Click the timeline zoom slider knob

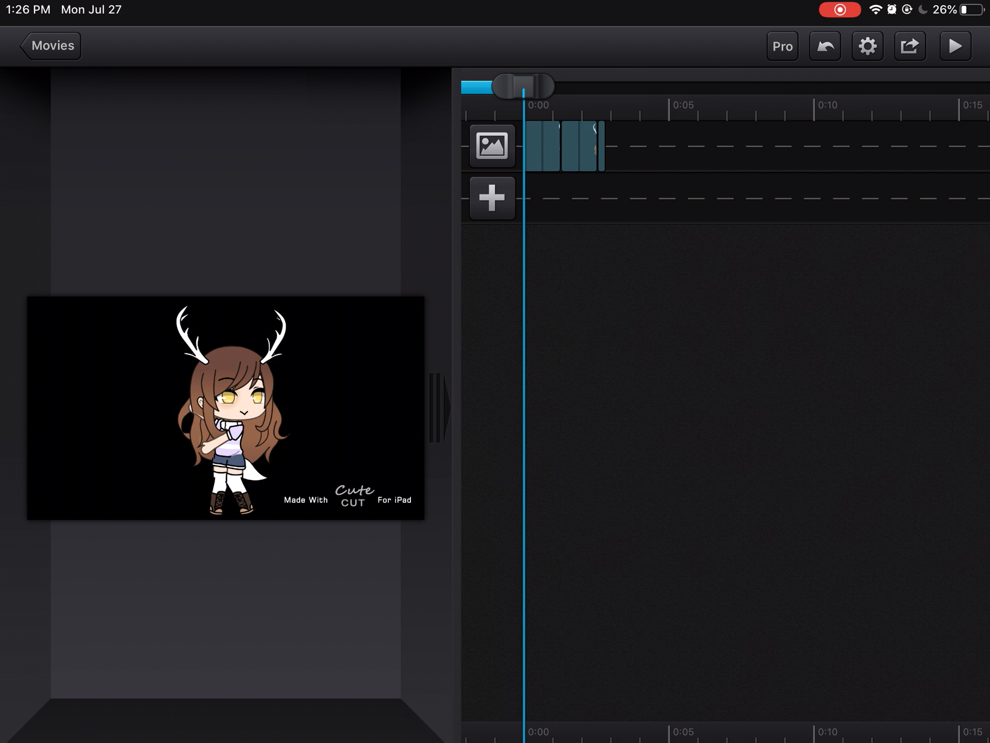(x=523, y=86)
